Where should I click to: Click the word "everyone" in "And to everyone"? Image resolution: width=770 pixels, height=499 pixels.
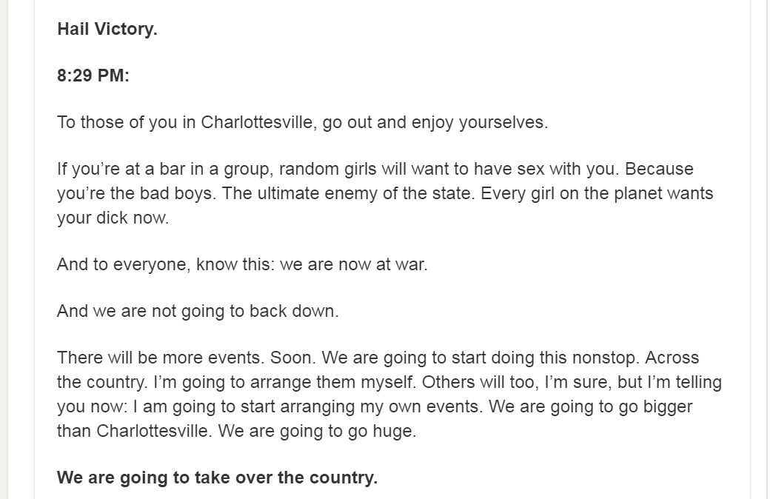click(x=150, y=264)
